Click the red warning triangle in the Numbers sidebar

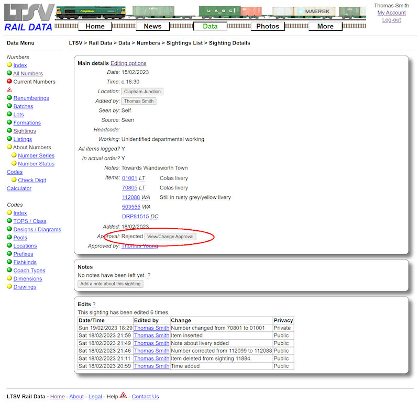[x=9, y=90]
